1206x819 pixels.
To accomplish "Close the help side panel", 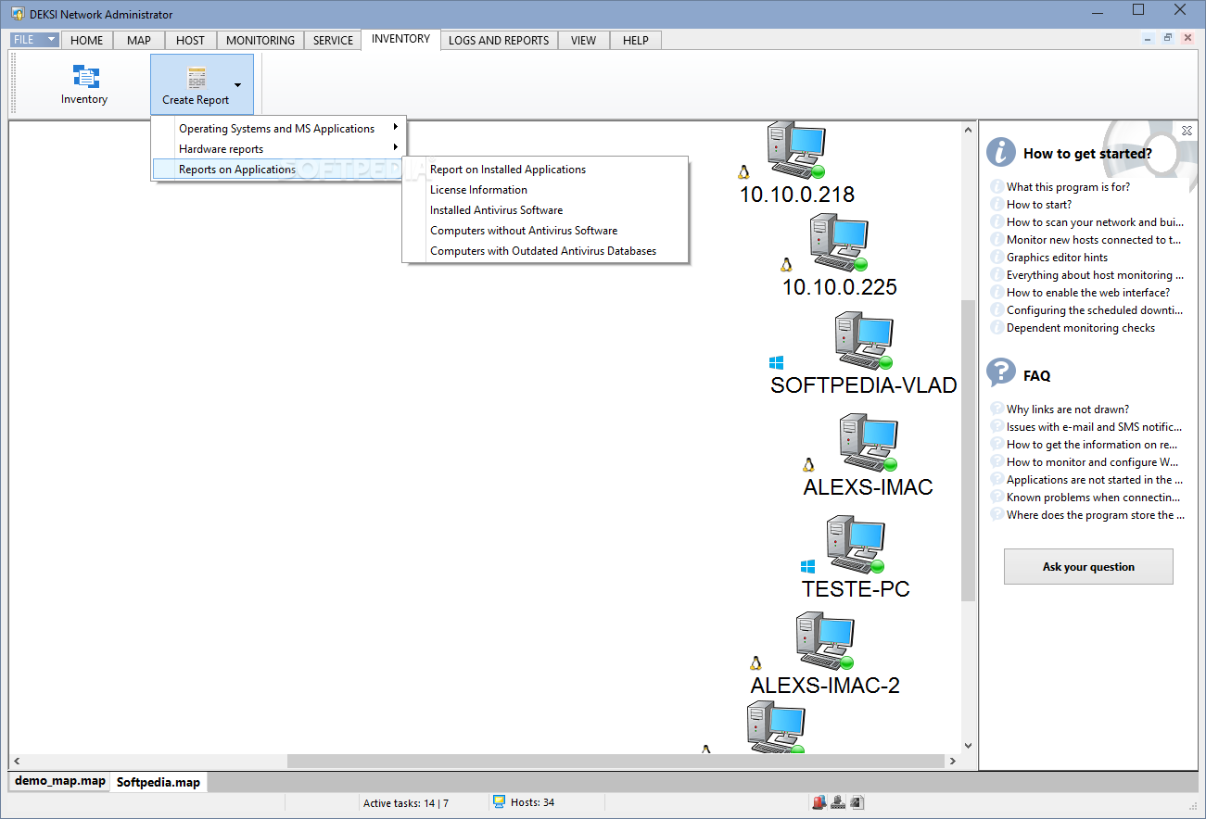I will 1187,131.
